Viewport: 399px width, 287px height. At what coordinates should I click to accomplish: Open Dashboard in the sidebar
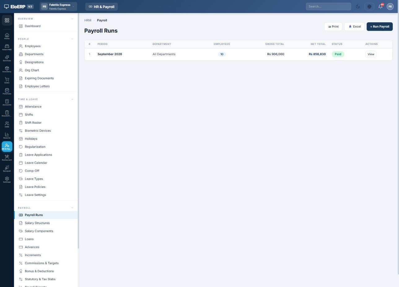[x=46, y=26]
